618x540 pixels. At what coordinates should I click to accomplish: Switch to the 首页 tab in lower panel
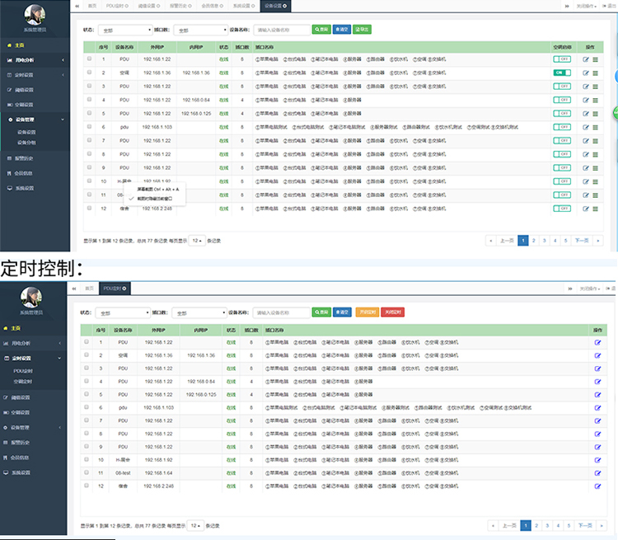point(89,288)
